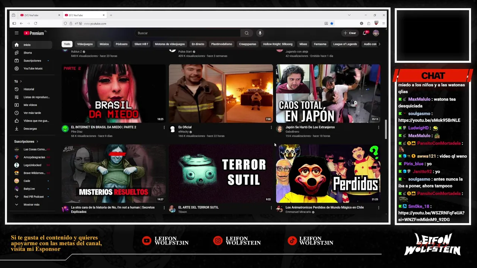
Task: Open YouTube Music in sidebar
Action: [32, 68]
